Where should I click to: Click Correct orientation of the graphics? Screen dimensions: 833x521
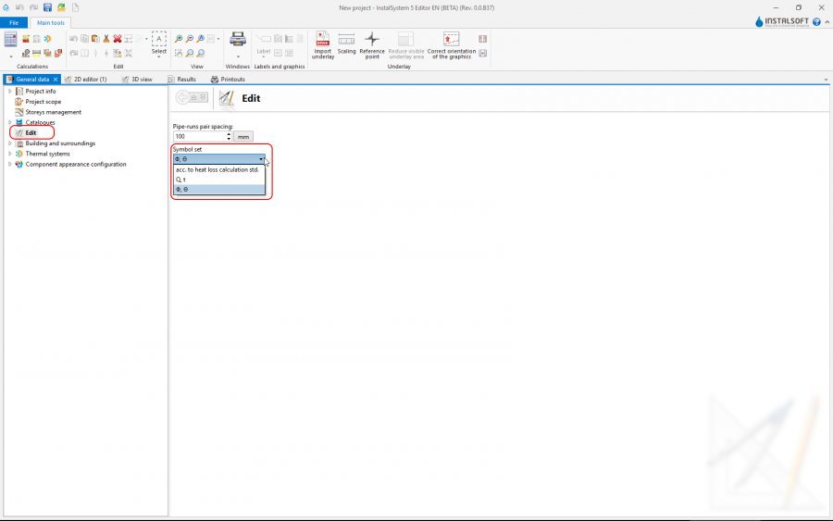[451, 40]
